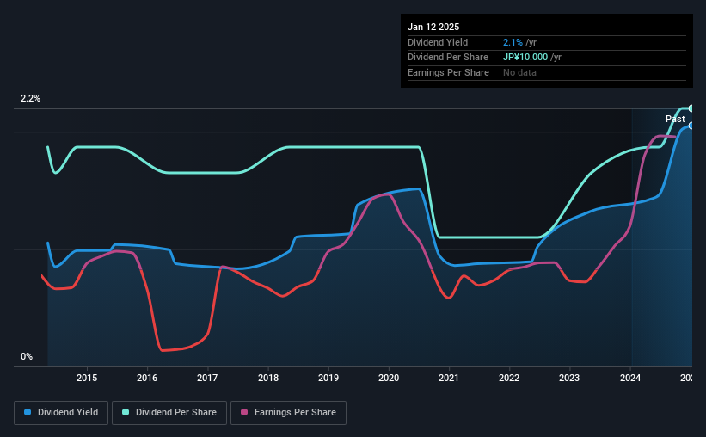Select the 2020 x-axis label
Screen dimensions: 706x437
point(389,378)
